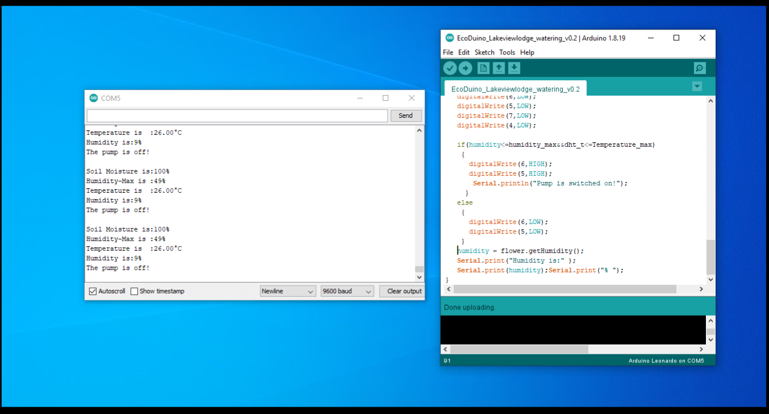Click the Arduino logo in IDE title bar
The width and height of the screenshot is (769, 414).
tap(450, 38)
